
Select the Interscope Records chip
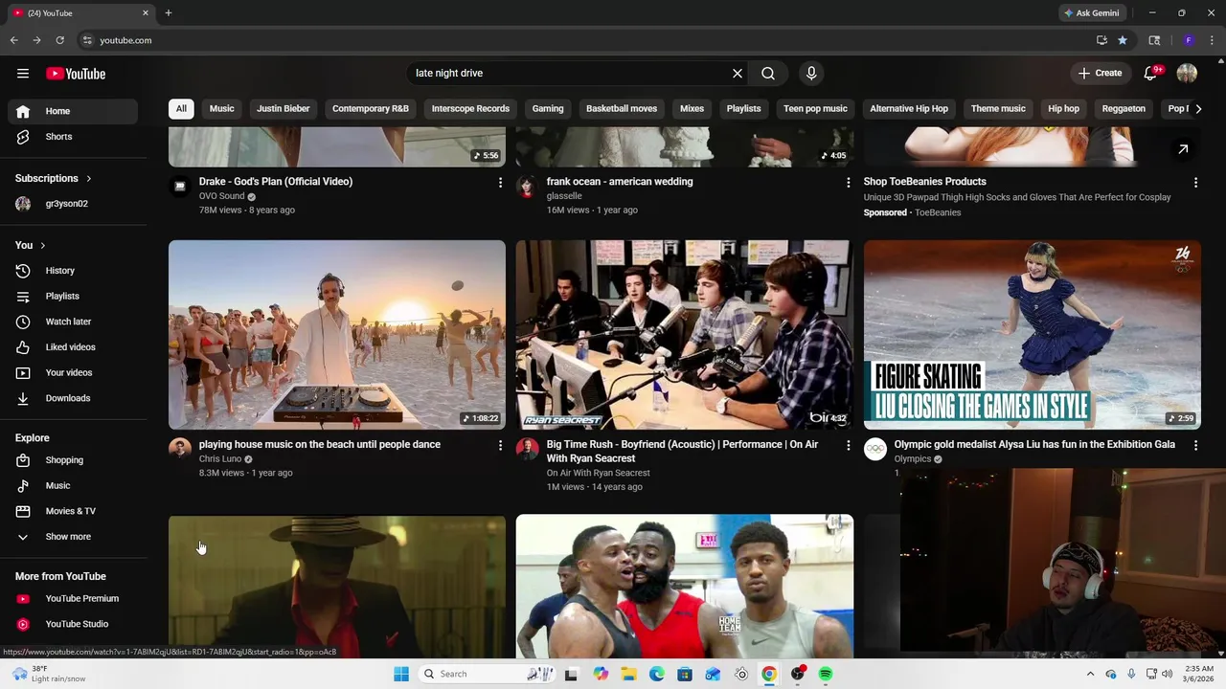coord(470,109)
